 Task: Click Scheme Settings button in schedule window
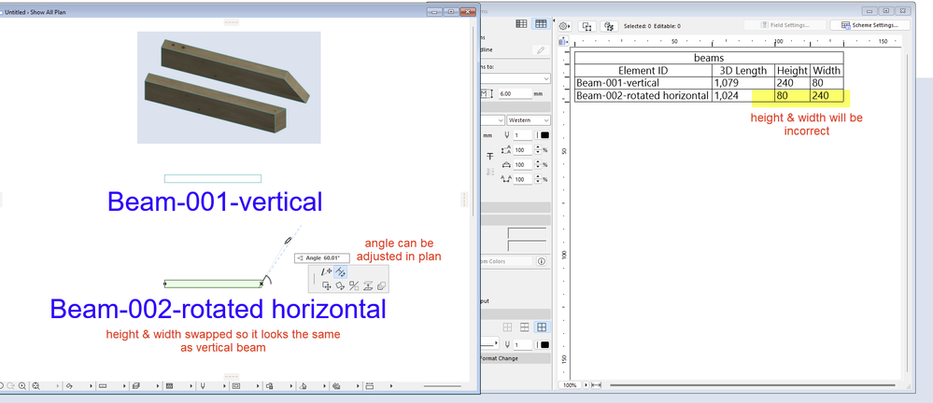(870, 25)
